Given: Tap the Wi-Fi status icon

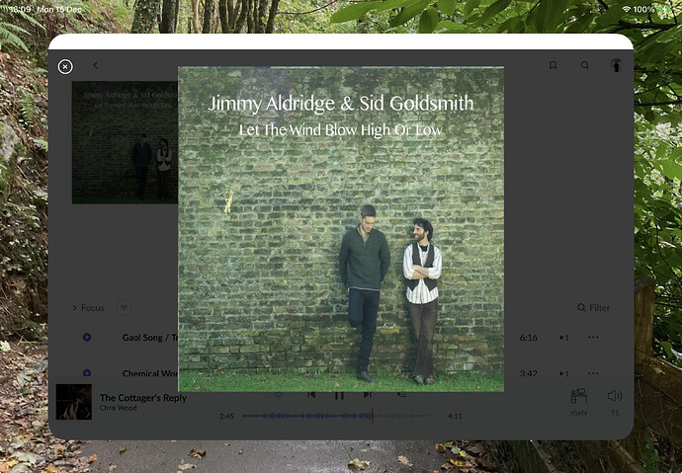Looking at the screenshot, I should point(627,9).
